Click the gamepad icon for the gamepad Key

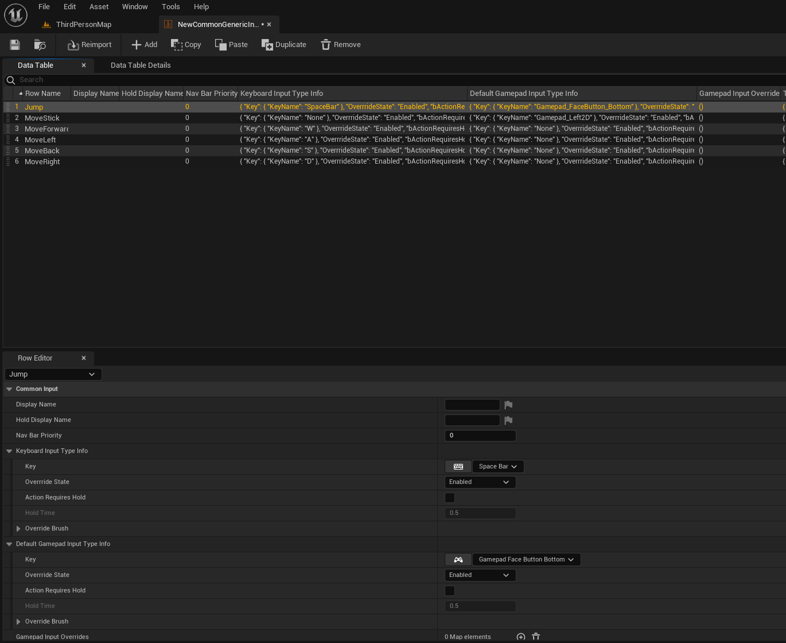coord(458,559)
